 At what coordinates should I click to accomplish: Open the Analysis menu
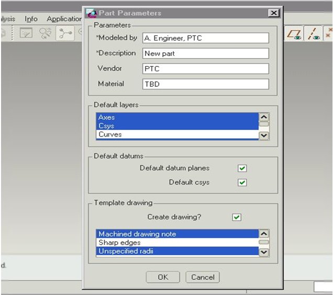pyautogui.click(x=8, y=19)
